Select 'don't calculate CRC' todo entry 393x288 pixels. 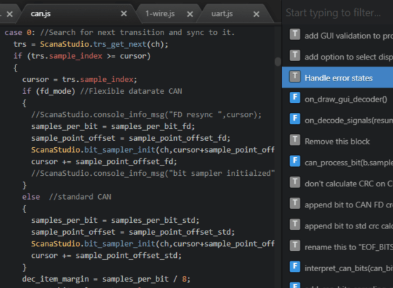pos(338,183)
